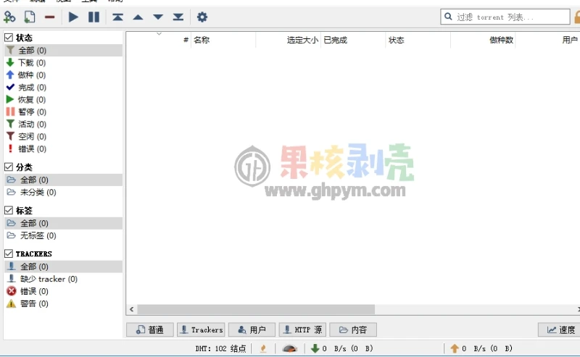The width and height of the screenshot is (580, 357).
Task: Select the 无标签 (0) filter
Action: click(63, 235)
